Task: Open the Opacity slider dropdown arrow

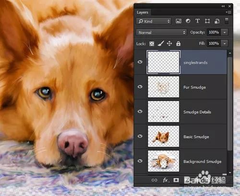Action: [225, 33]
